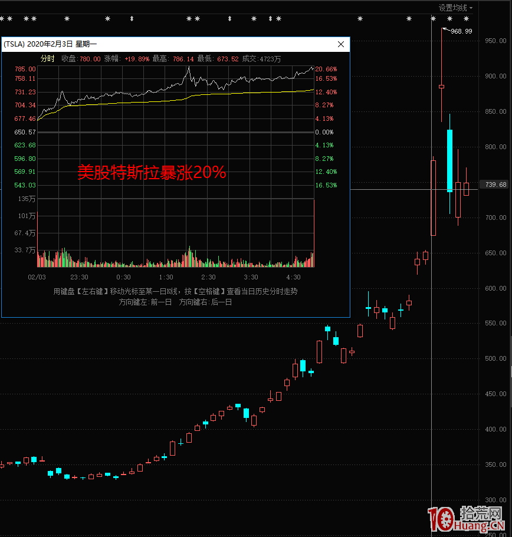The image size is (512, 537).
Task: Click the star marker above the crosshair line
Action: (x=433, y=18)
